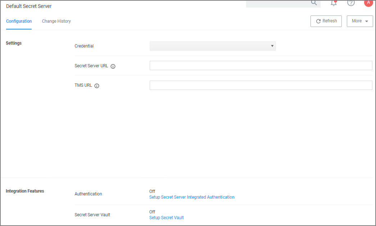Click the Default Secret Server title

pos(29,6)
